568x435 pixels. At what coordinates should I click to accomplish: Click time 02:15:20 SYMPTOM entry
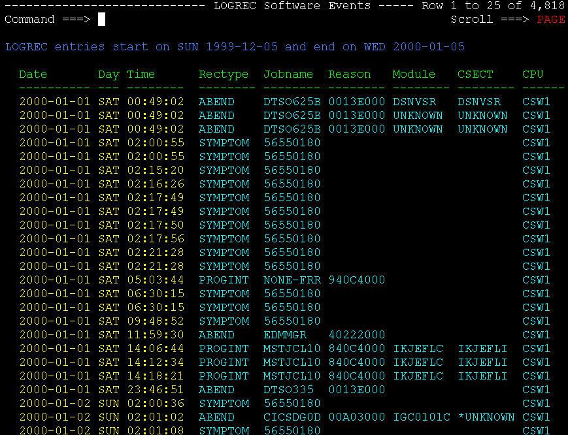pyautogui.click(x=156, y=170)
